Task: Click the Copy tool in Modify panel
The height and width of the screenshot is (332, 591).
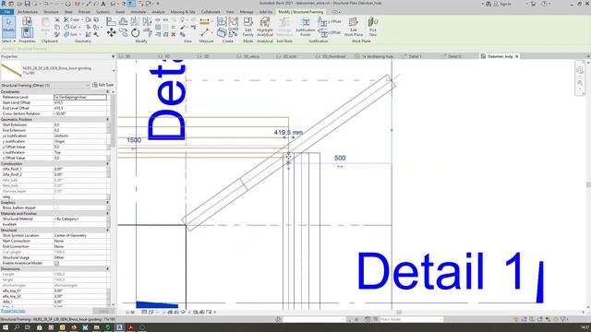Action: point(124,33)
